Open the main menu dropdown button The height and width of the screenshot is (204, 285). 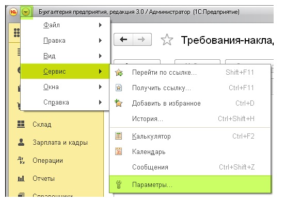[26, 12]
